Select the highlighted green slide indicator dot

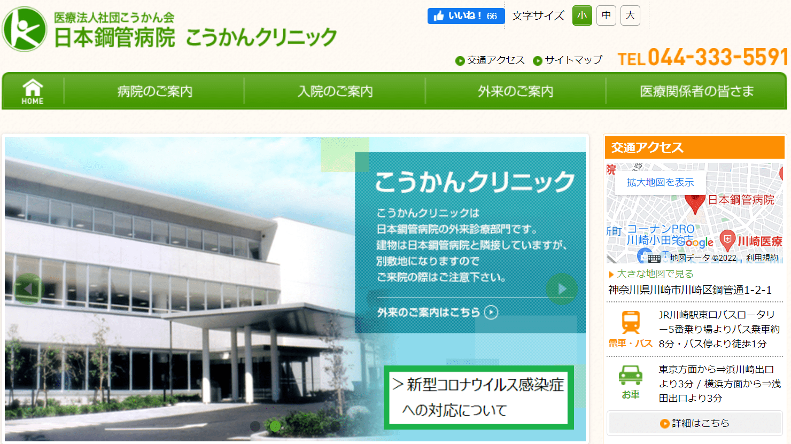pos(275,426)
